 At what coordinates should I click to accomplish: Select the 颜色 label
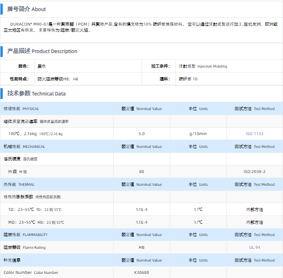23,66
